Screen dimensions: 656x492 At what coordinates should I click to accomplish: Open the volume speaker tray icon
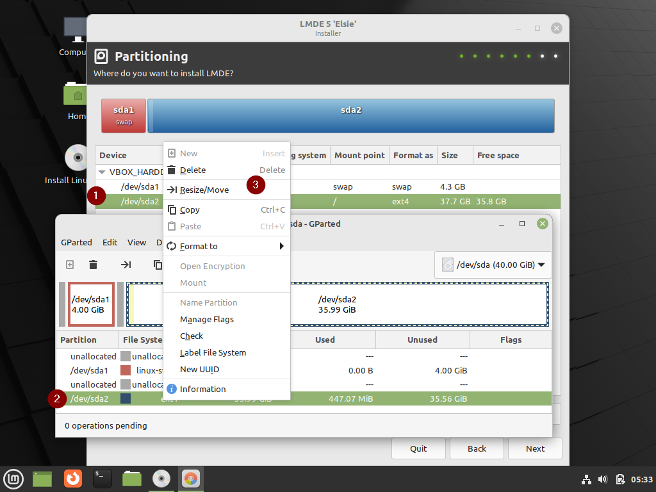click(603, 479)
